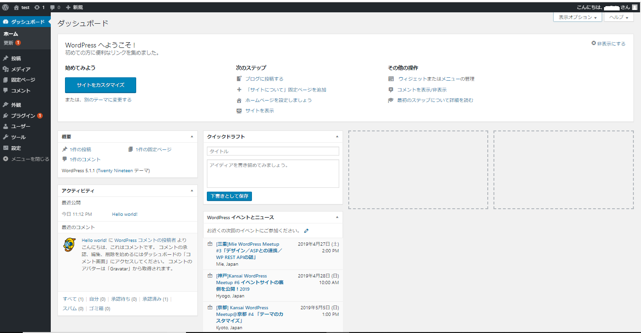This screenshot has width=641, height=333.
Task: Filter comments by すべて (1)
Action: 73,299
